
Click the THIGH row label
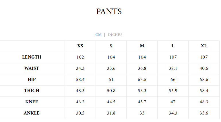click(32, 91)
